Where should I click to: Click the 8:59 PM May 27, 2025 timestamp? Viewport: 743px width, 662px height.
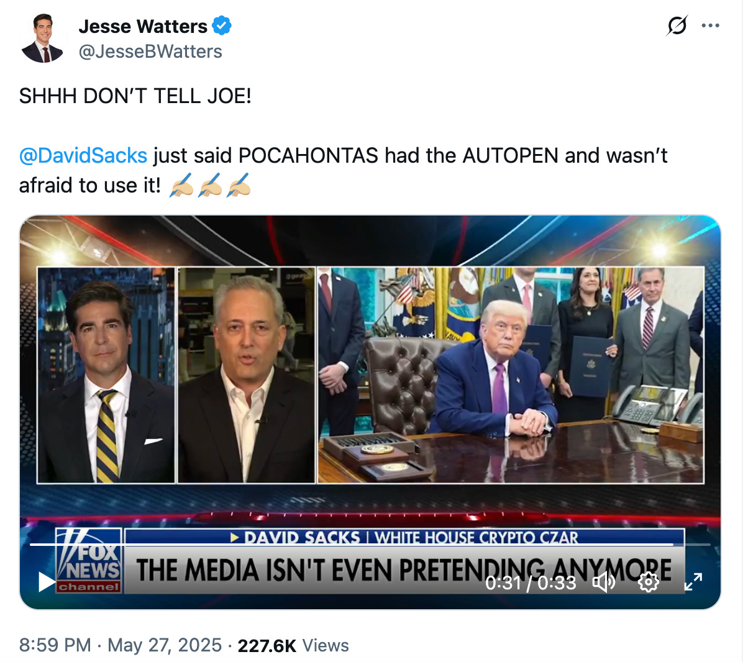(x=121, y=645)
